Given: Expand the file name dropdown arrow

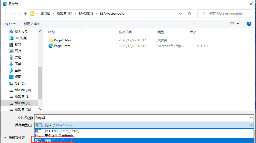Looking at the screenshot, I should [x=251, y=118].
